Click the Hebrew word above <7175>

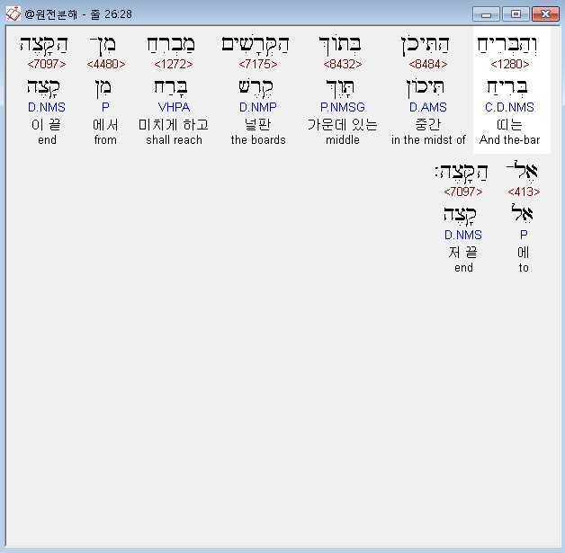[256, 45]
